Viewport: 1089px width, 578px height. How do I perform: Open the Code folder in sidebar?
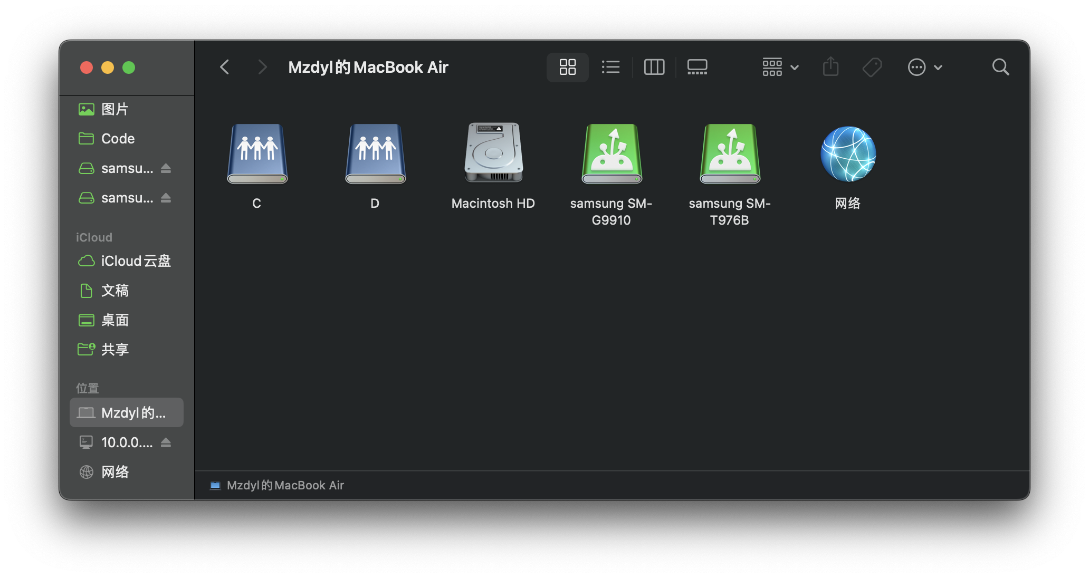pyautogui.click(x=118, y=139)
